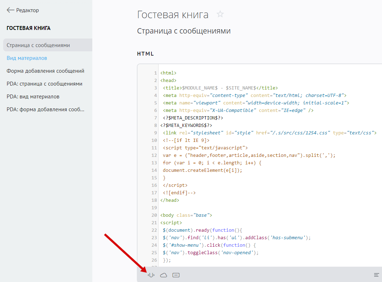382x282 pixels.
Task: Click the <U> template builder icon
Action: click(x=151, y=275)
